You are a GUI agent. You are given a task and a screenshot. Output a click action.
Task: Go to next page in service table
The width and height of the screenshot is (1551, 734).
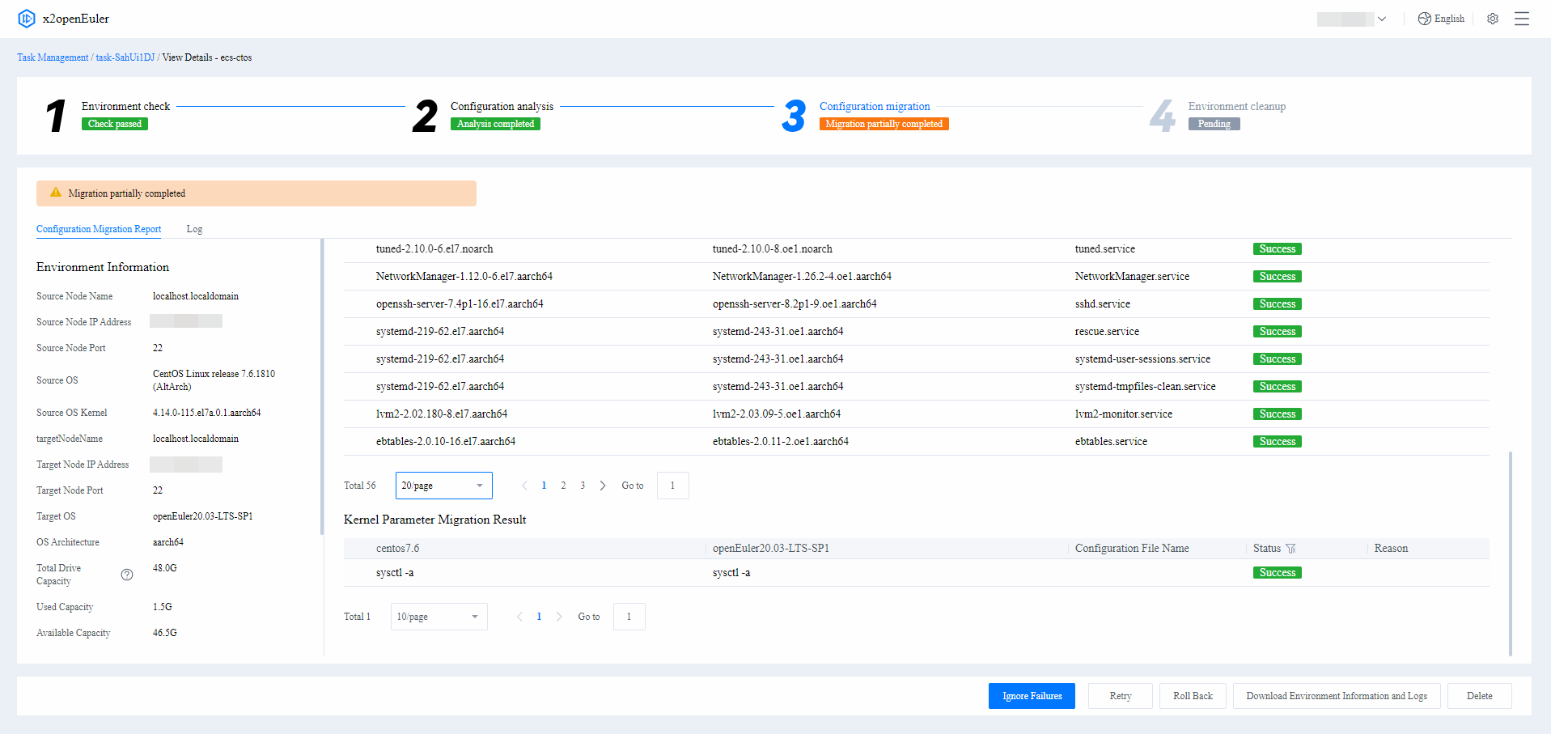(x=603, y=486)
